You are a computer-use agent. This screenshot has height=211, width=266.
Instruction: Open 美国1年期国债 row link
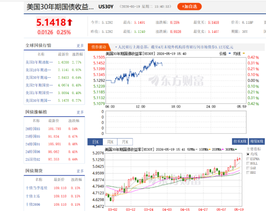pyautogui.click(x=39, y=93)
